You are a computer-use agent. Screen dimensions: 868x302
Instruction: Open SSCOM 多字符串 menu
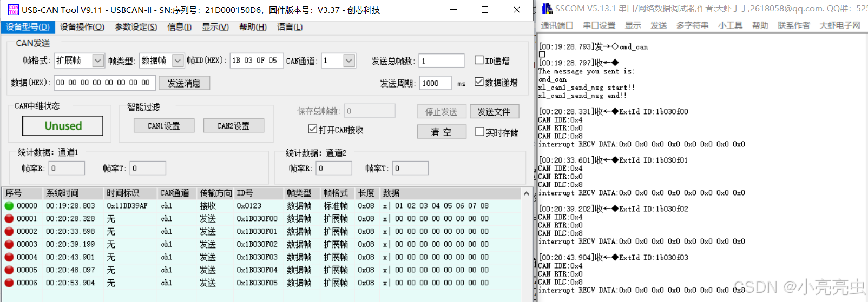tap(692, 25)
